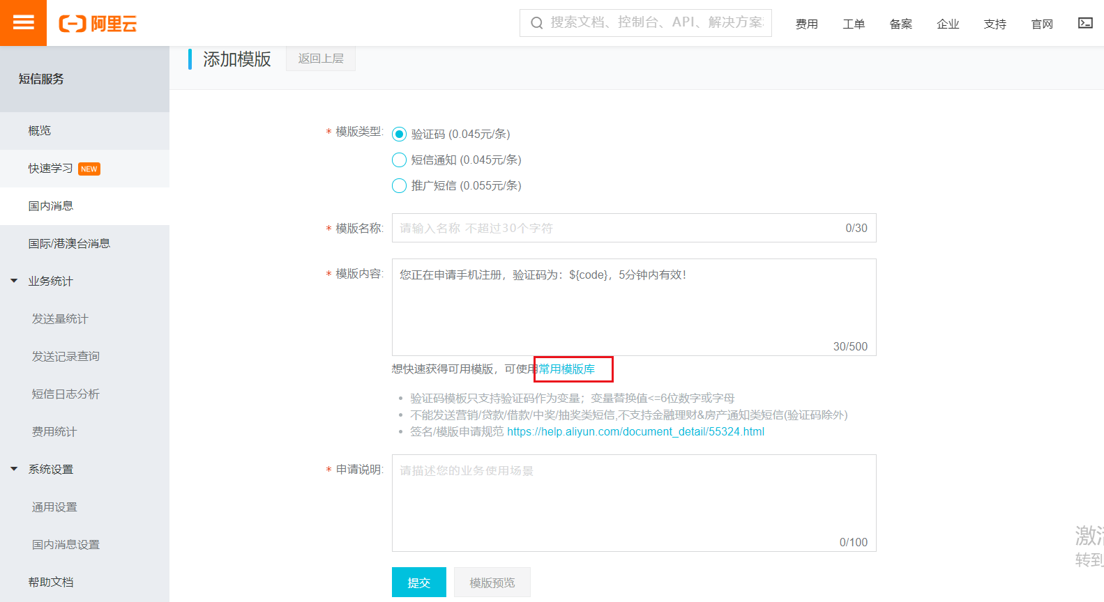The height and width of the screenshot is (602, 1104).
Task: Open the 费用 top menu
Action: (806, 24)
